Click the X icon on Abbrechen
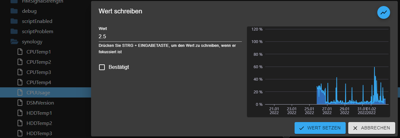 (355, 128)
